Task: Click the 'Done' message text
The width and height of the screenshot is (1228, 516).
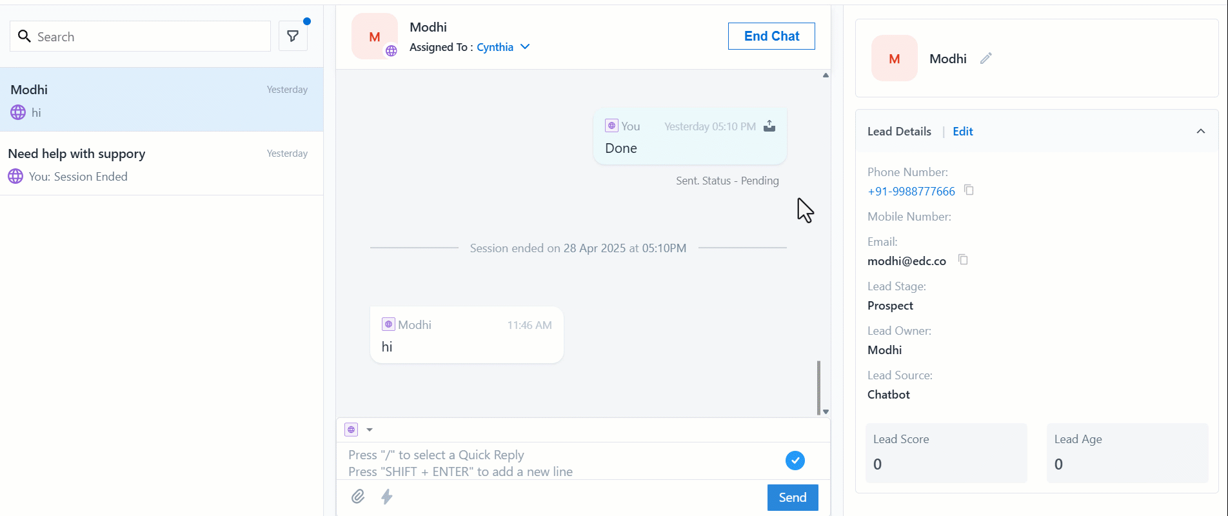Action: point(621,148)
